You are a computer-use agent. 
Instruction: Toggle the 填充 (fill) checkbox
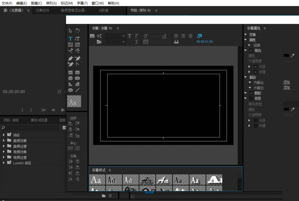[251, 50]
